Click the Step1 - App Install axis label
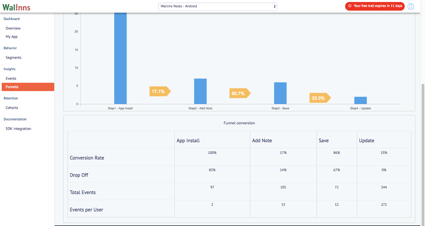Viewport: 425px width, 226px height. (120, 108)
